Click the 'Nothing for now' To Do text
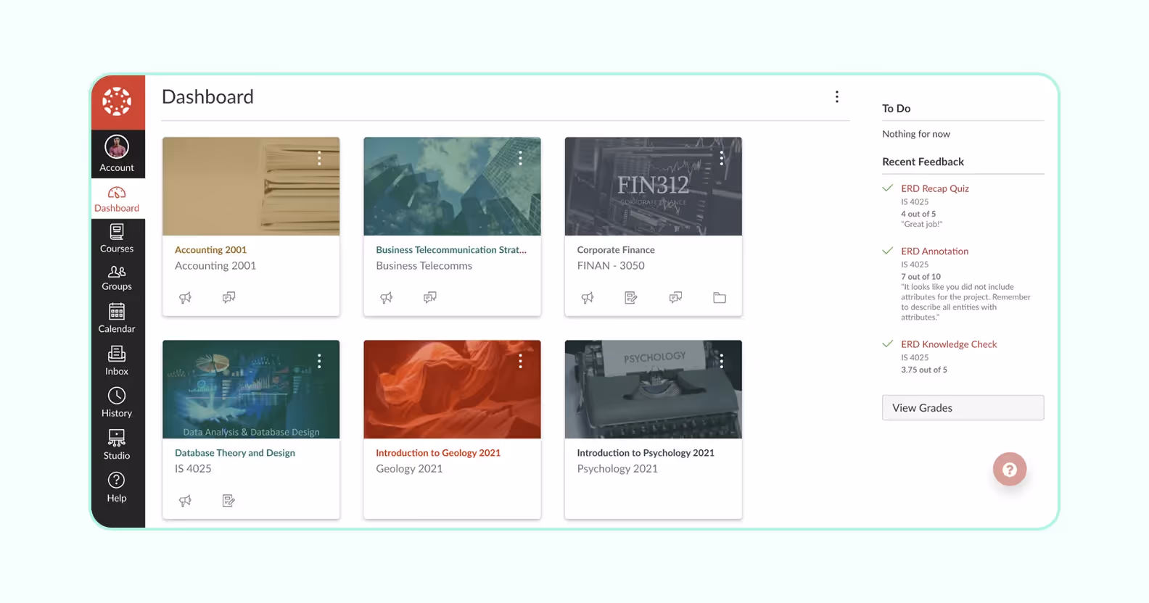 pos(916,134)
